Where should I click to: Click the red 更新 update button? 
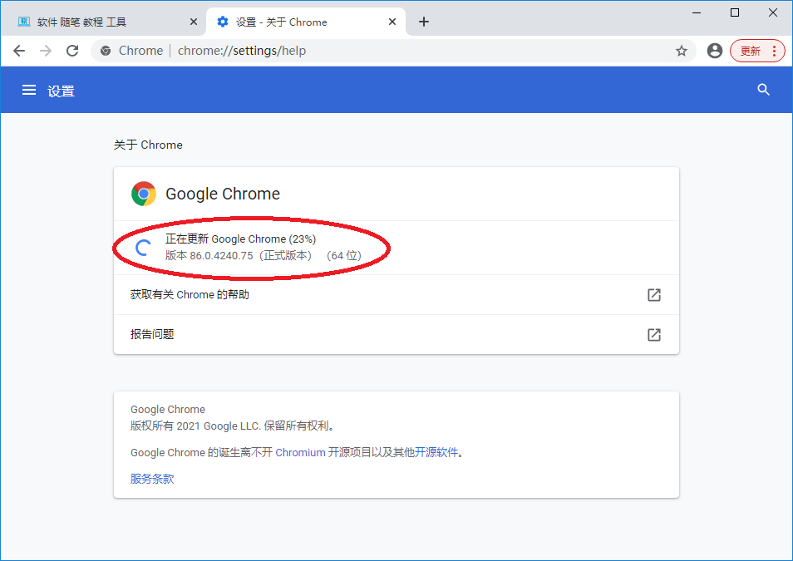point(757,51)
